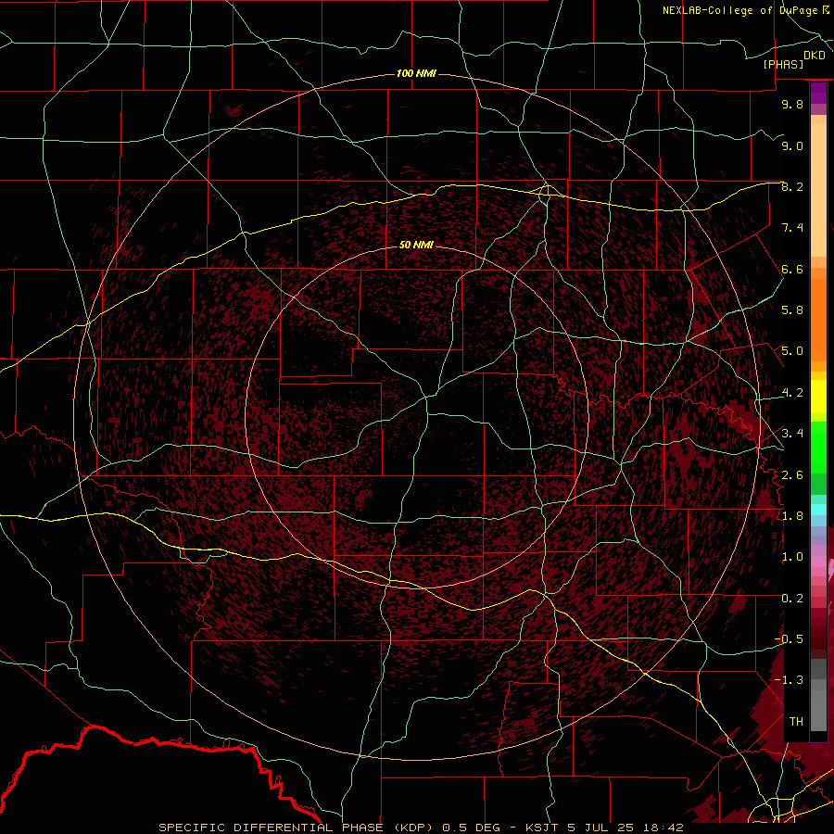834x834 pixels.
Task: Select the 3.4 value on the color scale
Action: click(792, 434)
